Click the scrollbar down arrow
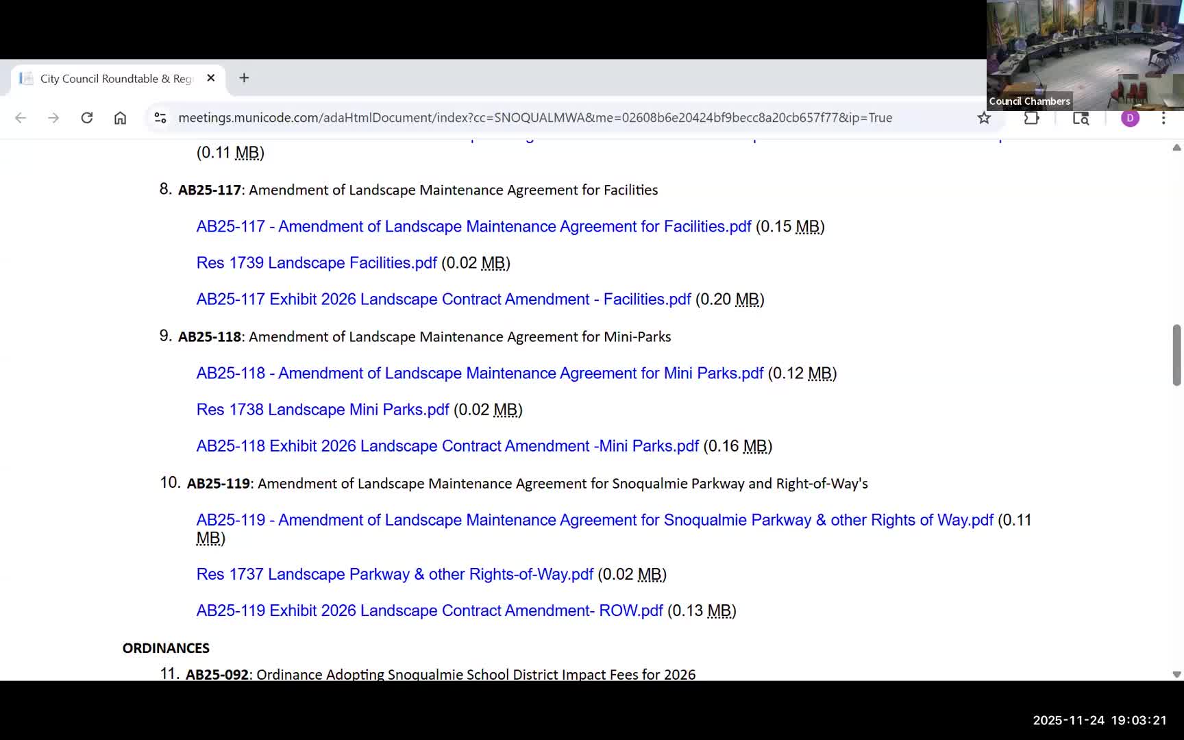This screenshot has width=1184, height=740. pos(1176,674)
